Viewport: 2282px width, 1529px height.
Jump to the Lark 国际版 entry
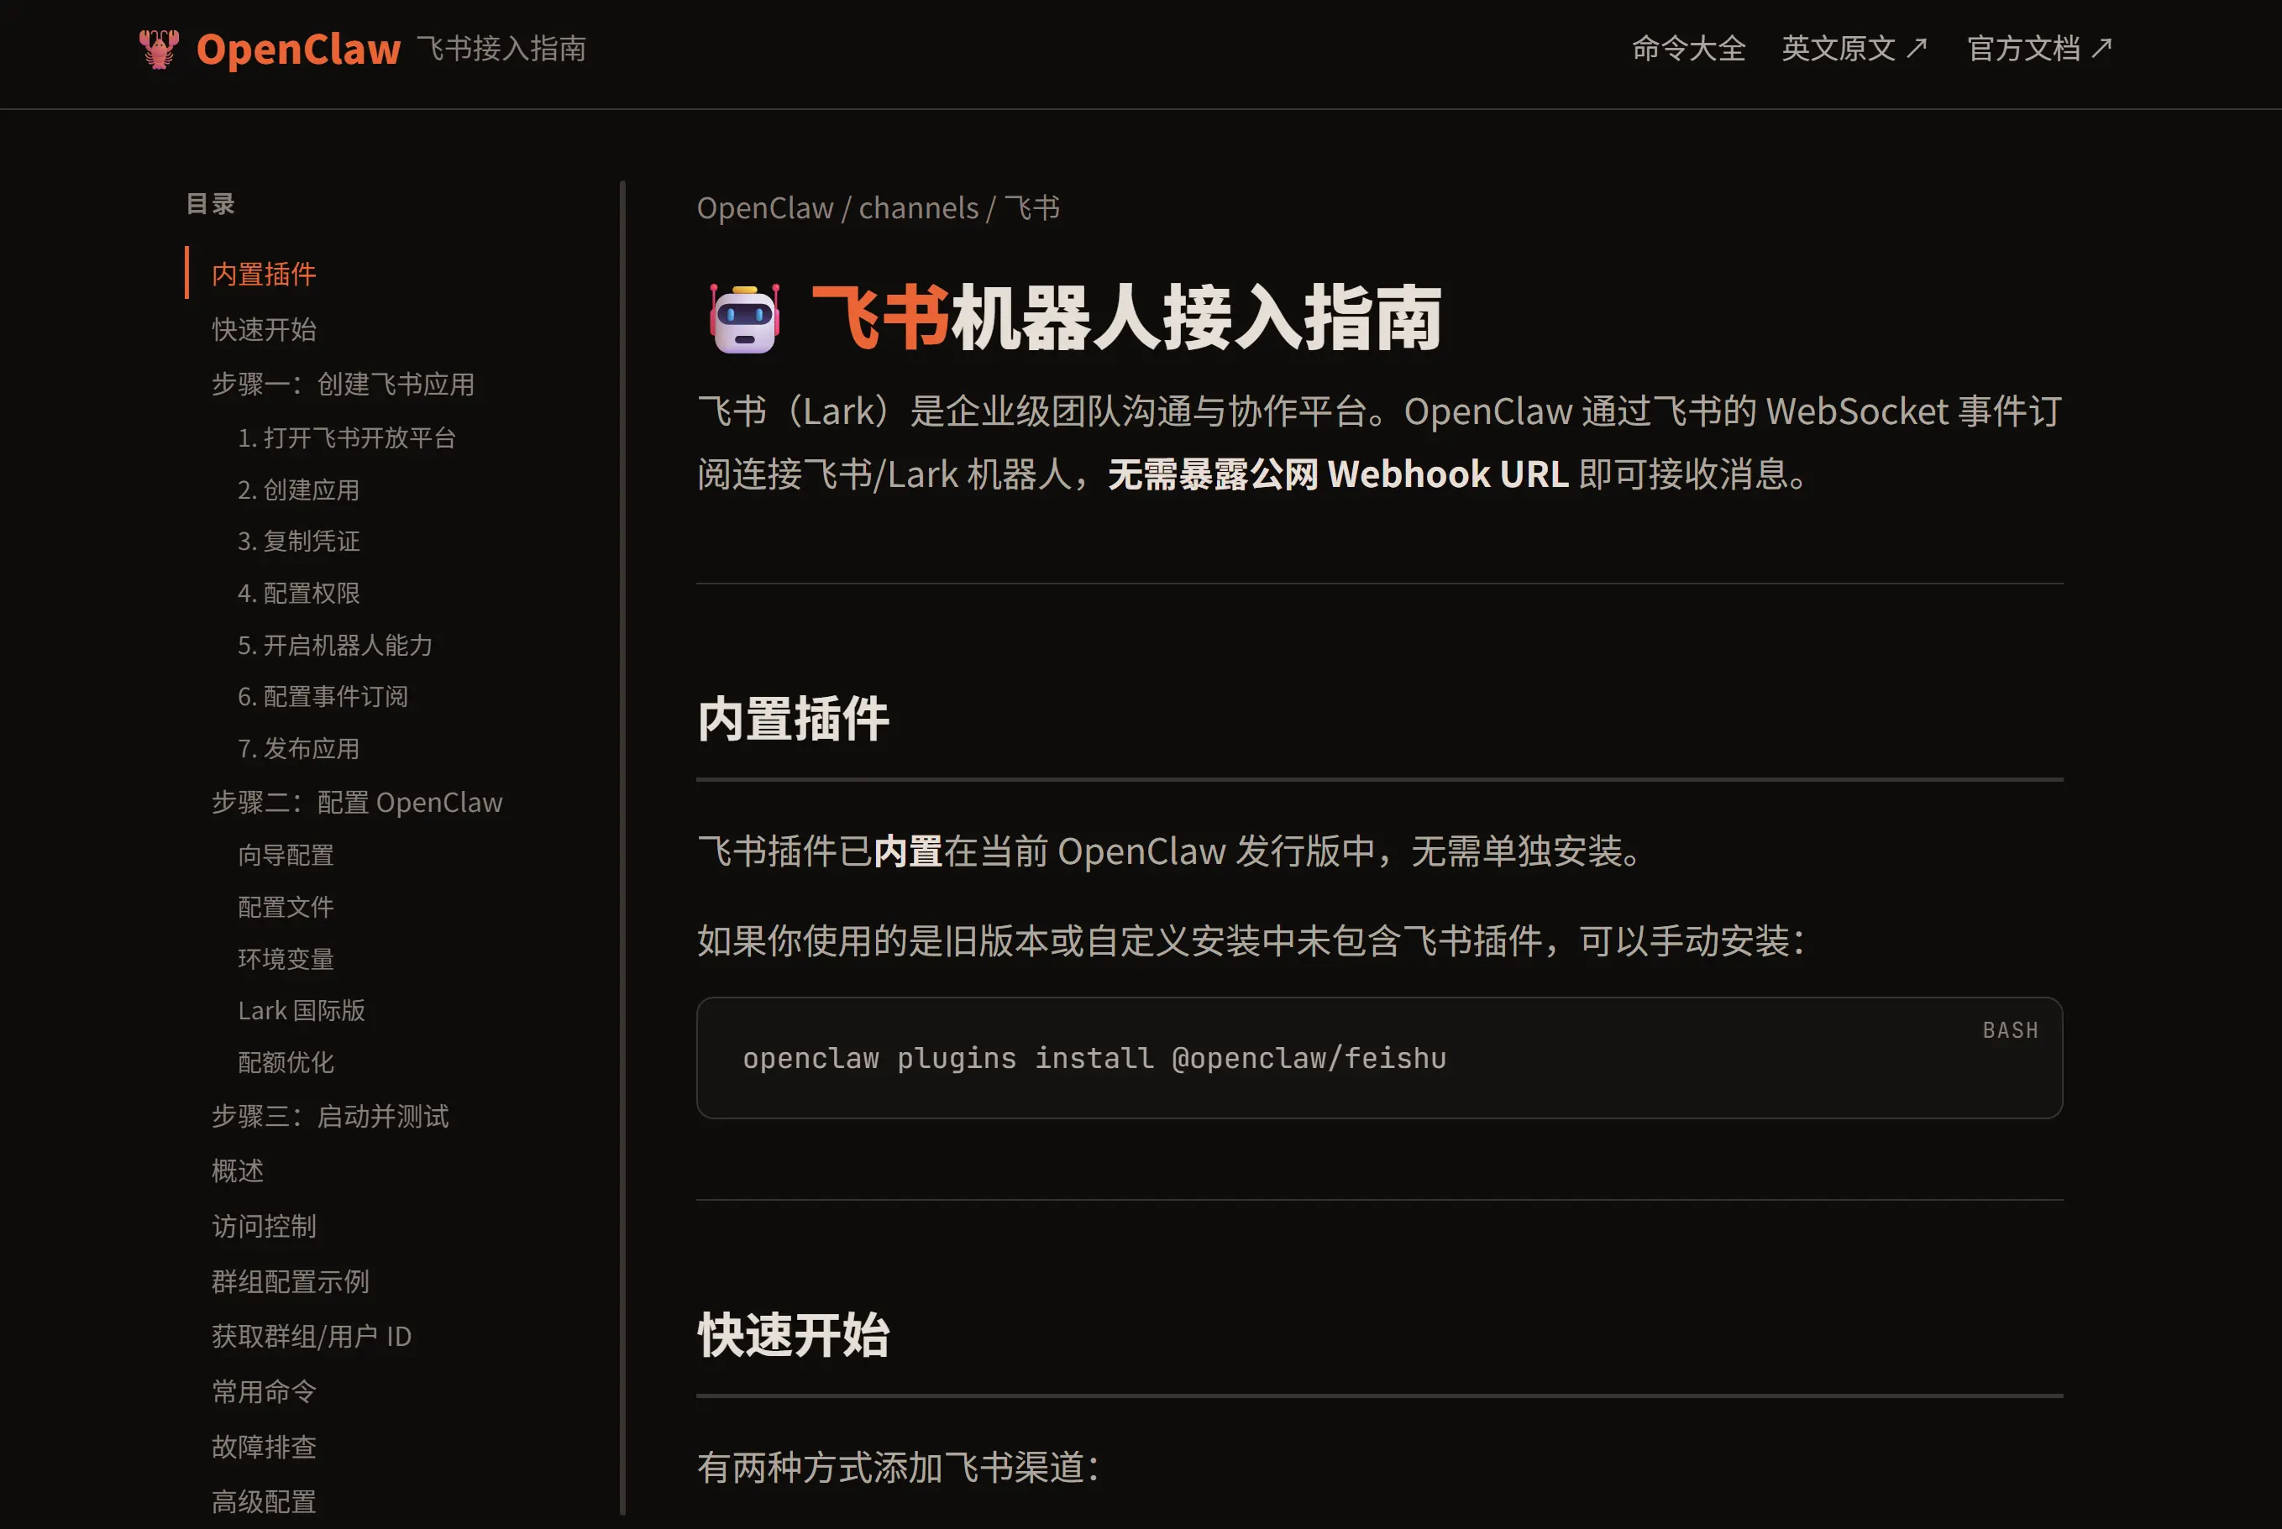301,1010
